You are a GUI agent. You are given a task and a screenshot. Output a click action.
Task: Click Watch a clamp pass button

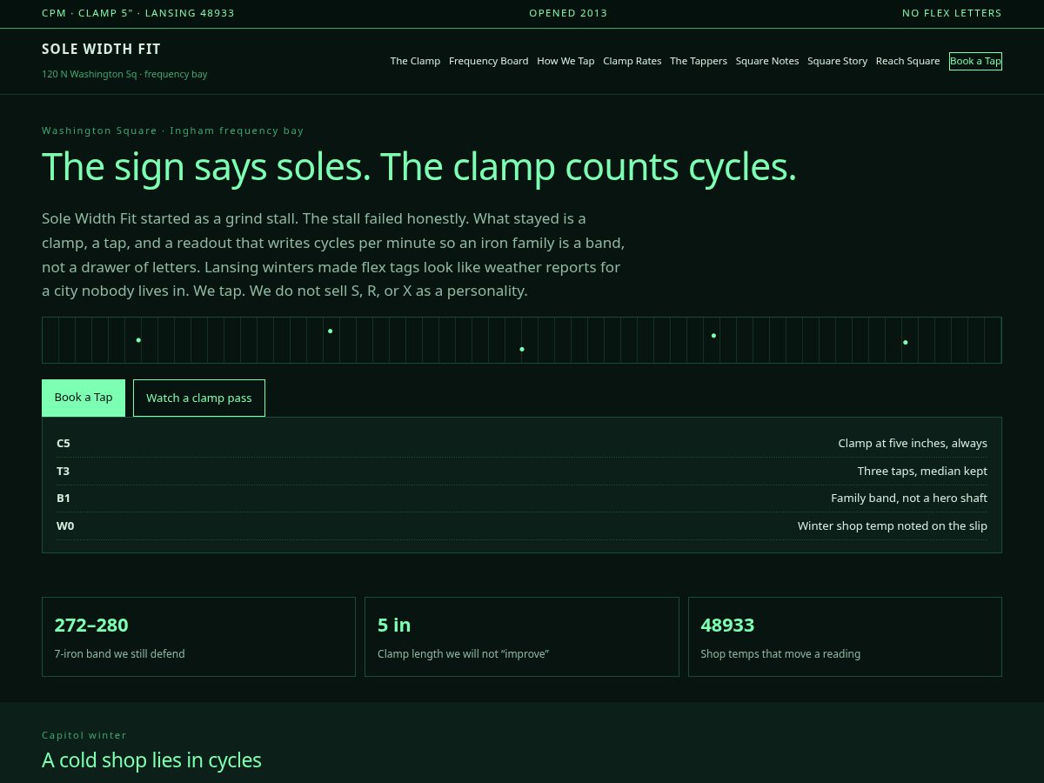[199, 398]
